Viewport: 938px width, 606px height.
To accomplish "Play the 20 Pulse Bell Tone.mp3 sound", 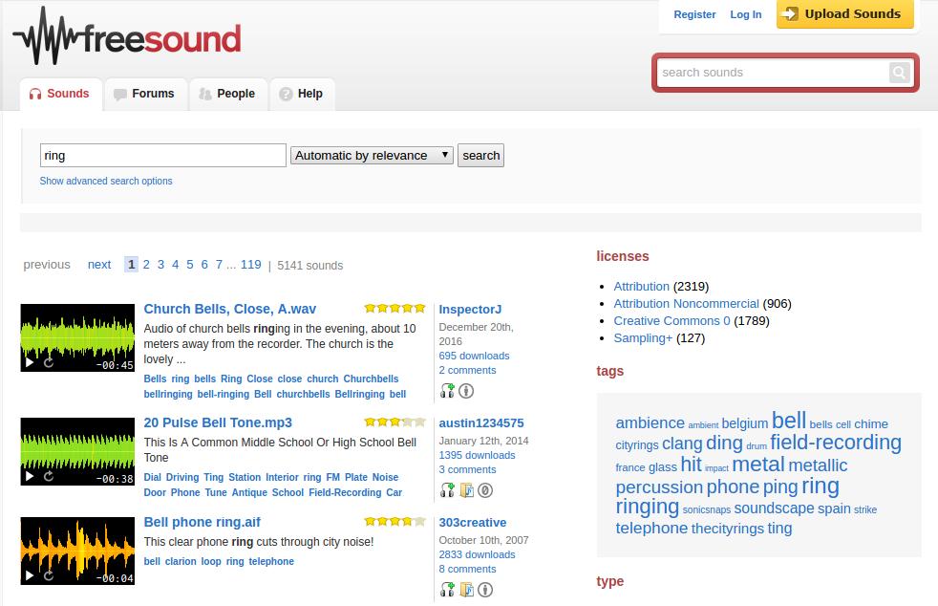I will (30, 477).
